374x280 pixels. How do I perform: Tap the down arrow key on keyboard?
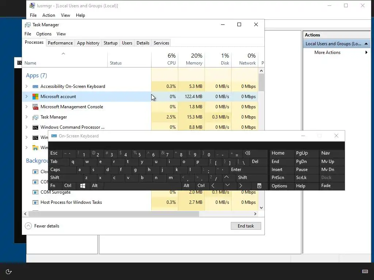coord(227,185)
